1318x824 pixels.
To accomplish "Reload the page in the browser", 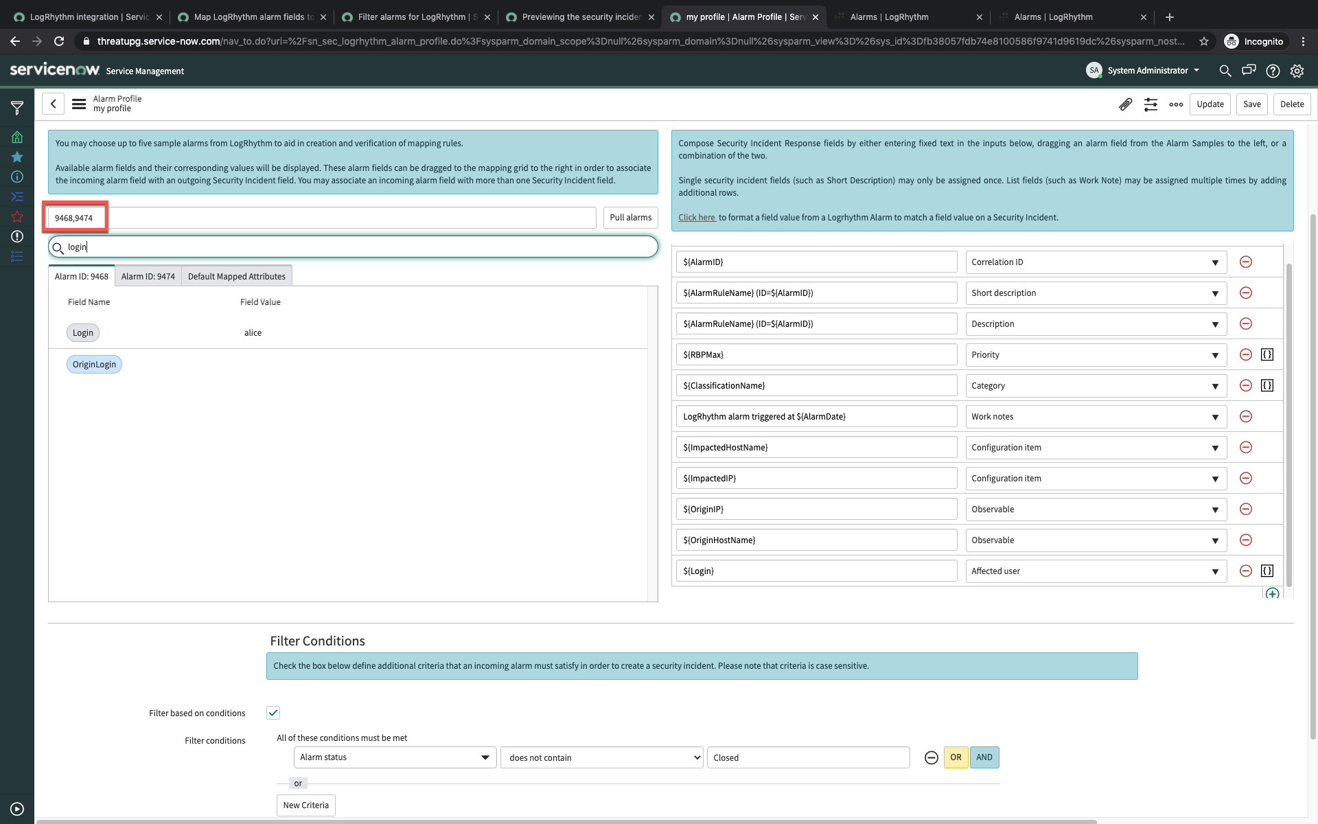I will click(59, 42).
